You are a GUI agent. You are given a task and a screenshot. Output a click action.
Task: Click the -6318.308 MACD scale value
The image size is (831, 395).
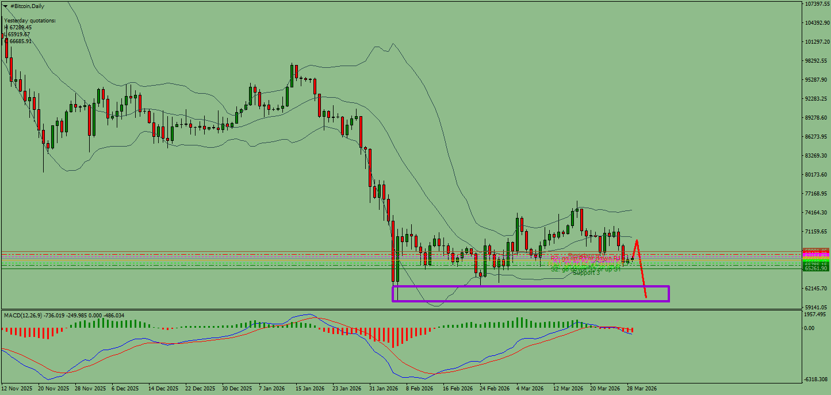[816, 379]
